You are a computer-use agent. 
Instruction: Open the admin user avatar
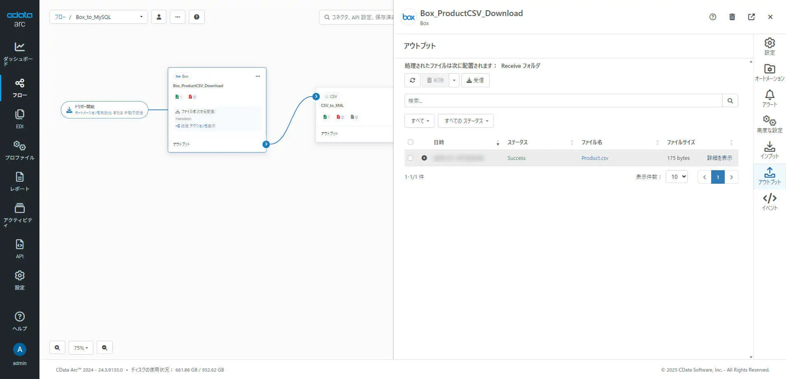coord(19,349)
